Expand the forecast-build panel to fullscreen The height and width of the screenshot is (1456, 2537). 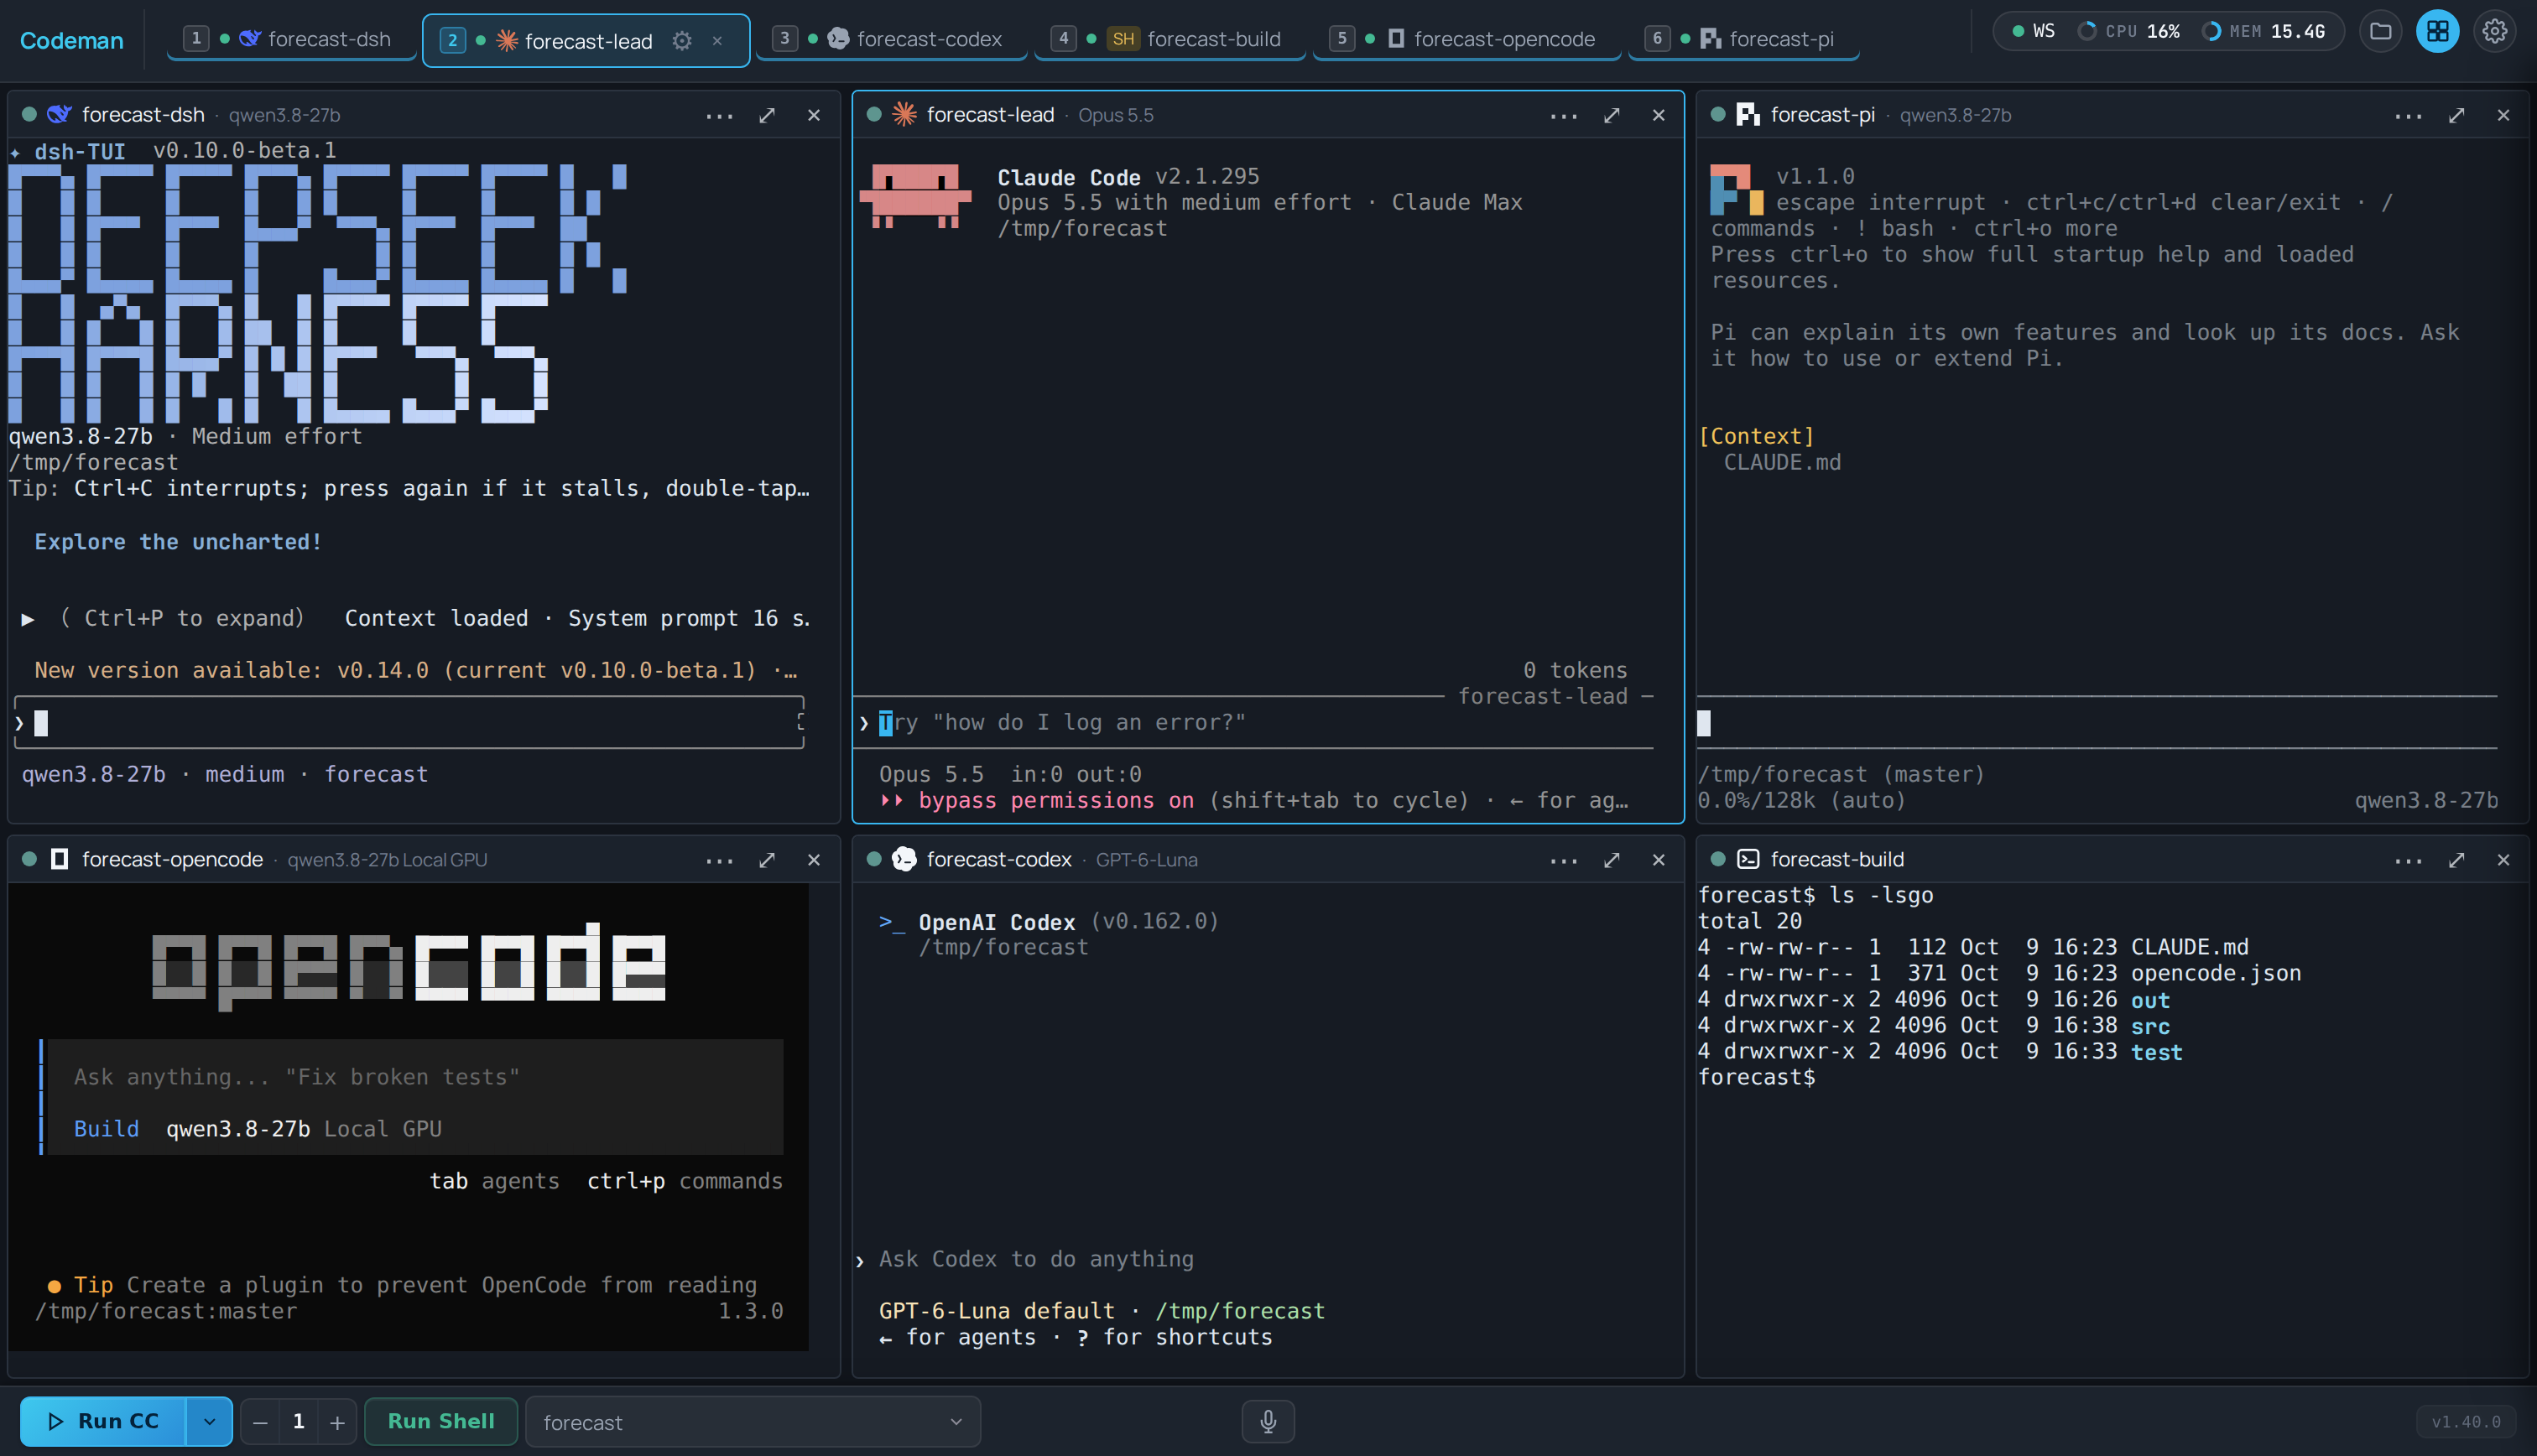(x=2456, y=860)
